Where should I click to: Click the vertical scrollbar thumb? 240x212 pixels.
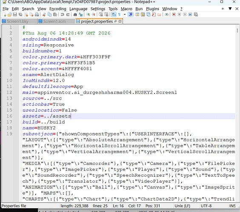tap(237, 30)
